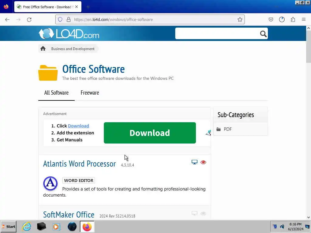Launch Internet Explorer from the taskbar

tap(27, 226)
